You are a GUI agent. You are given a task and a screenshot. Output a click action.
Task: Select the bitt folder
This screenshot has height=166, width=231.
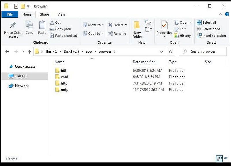click(64, 71)
